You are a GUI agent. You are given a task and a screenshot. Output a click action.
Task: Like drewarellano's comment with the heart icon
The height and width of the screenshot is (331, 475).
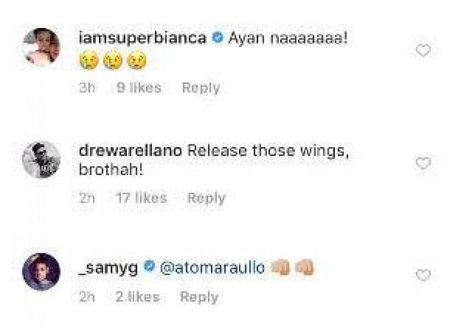pos(423,164)
